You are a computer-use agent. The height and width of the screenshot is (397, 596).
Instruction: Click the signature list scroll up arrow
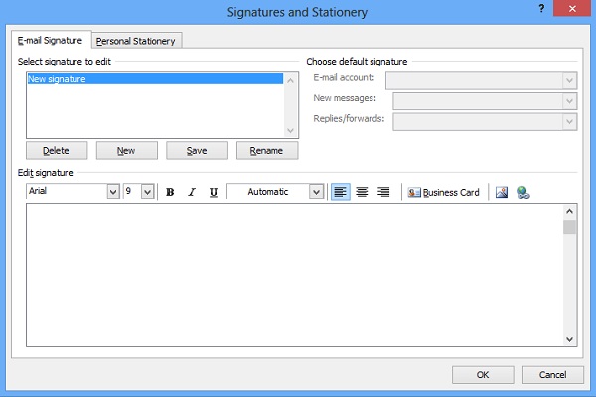(x=290, y=80)
